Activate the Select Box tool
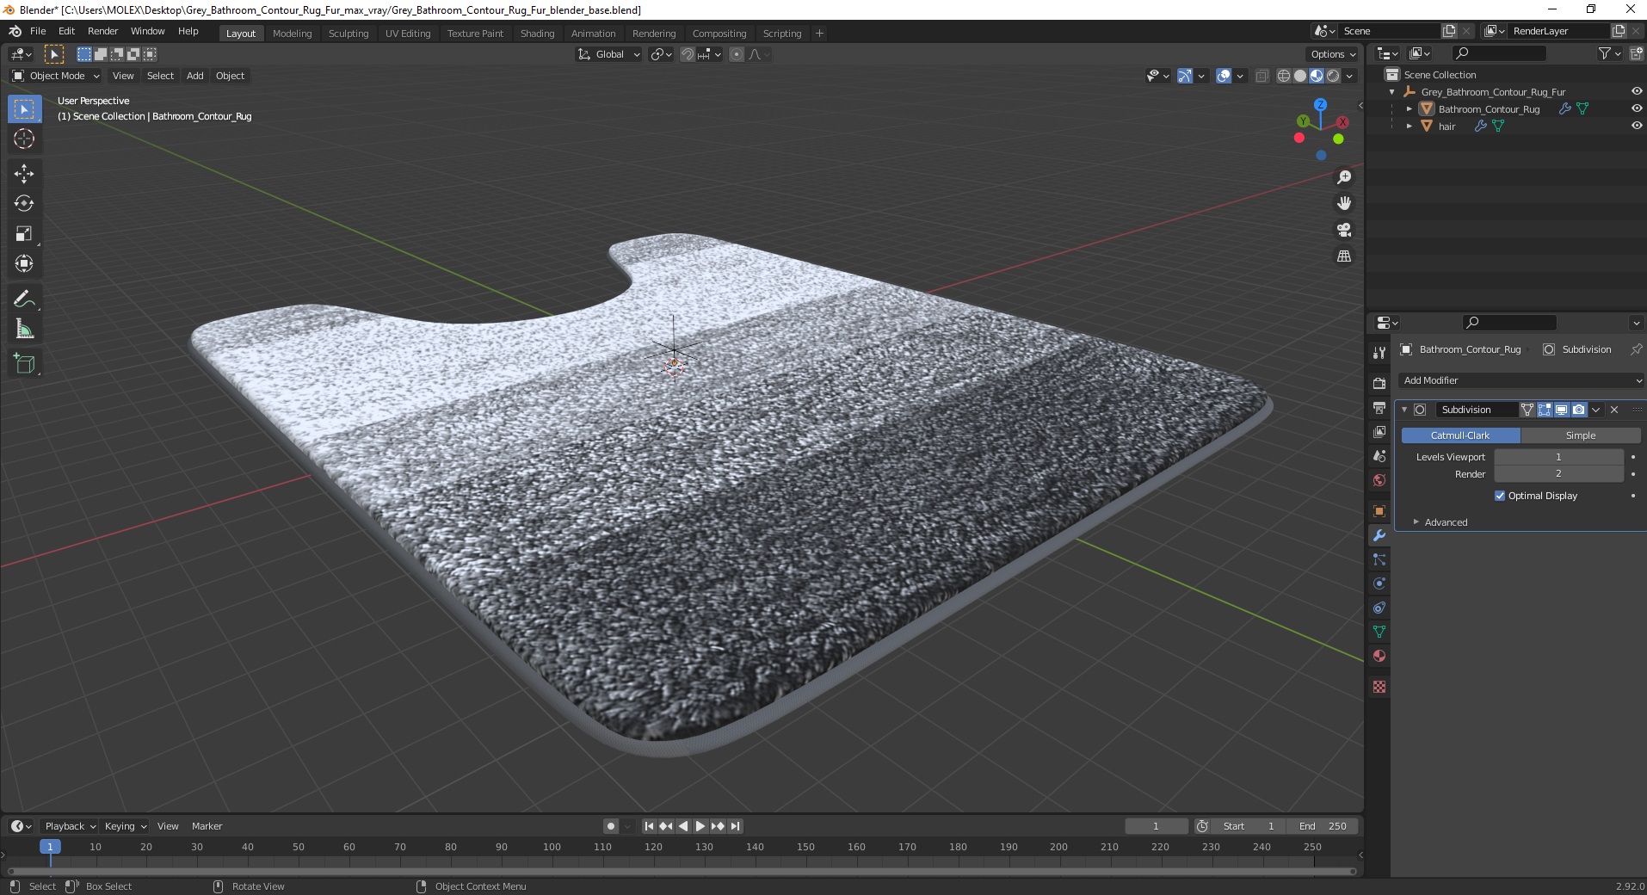Screen dimensions: 1647x895 point(24,108)
